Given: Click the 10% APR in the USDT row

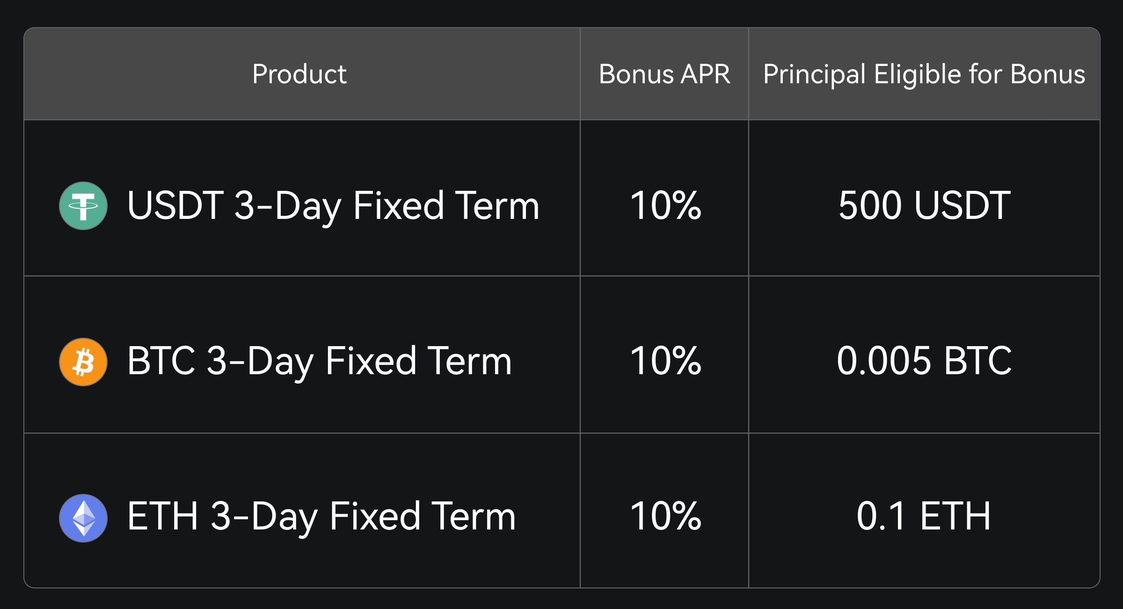Looking at the screenshot, I should pos(665,206).
